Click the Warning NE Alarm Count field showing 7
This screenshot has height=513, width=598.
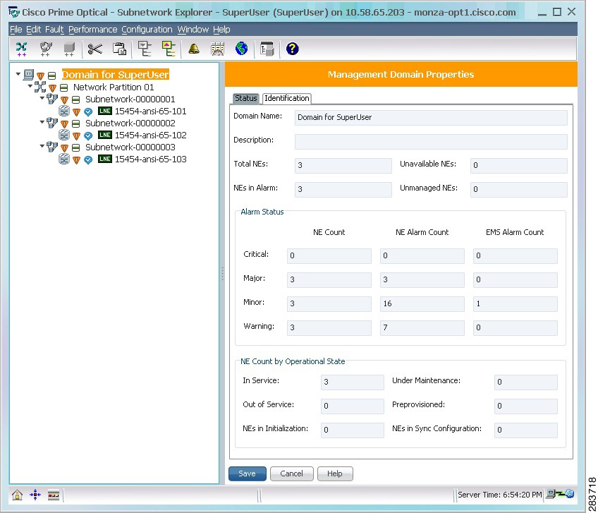tap(422, 328)
